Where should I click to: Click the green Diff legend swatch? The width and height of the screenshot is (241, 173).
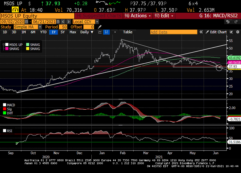tap(5, 113)
